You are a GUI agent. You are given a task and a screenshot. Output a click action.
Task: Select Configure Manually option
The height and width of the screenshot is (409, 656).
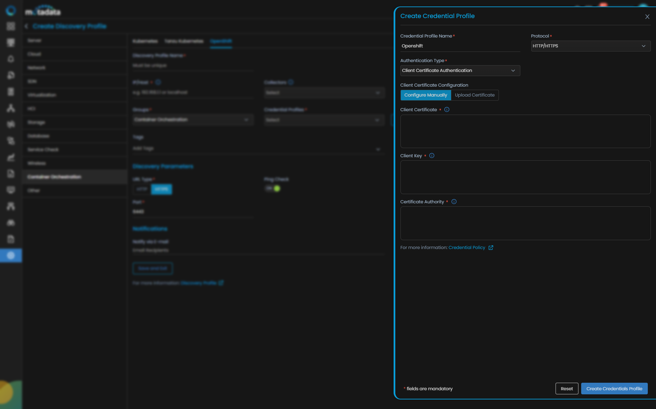pyautogui.click(x=425, y=95)
